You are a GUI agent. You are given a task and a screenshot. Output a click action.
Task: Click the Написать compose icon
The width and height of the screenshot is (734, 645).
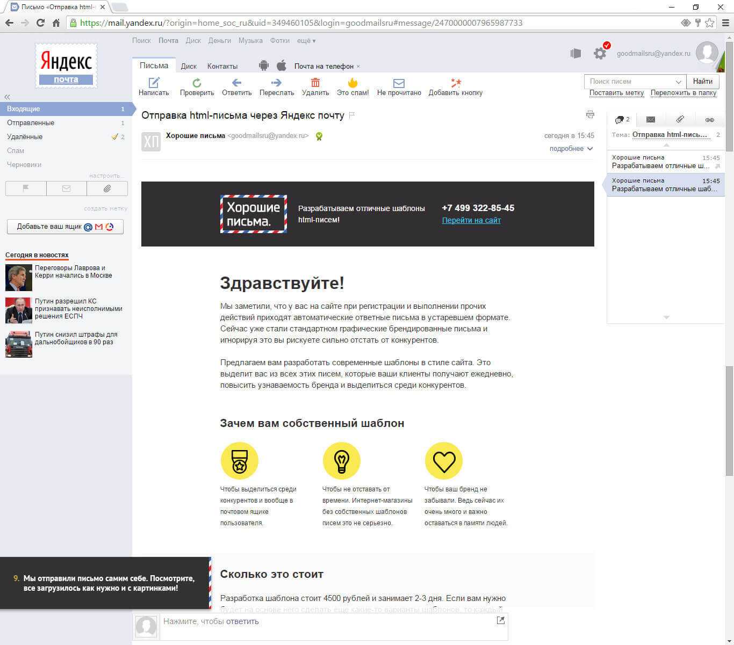point(154,83)
